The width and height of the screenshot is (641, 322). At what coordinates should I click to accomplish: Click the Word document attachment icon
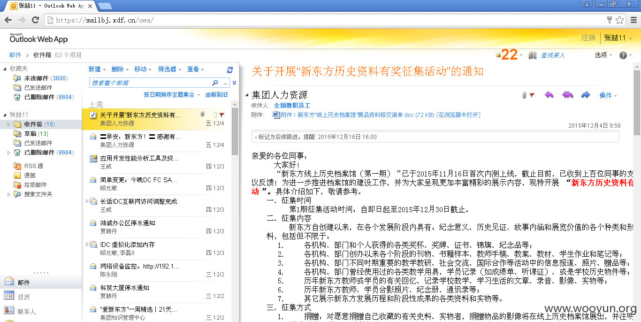point(276,115)
